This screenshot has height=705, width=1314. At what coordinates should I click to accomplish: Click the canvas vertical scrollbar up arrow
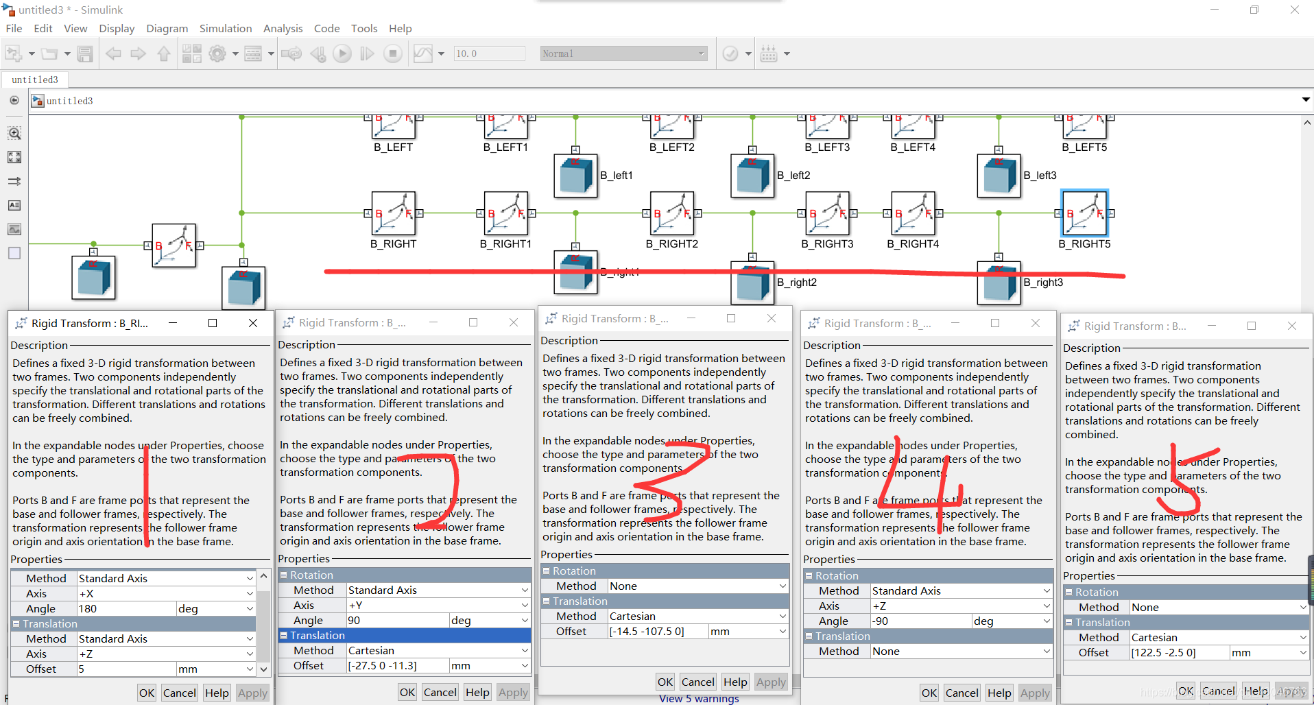pos(1307,123)
